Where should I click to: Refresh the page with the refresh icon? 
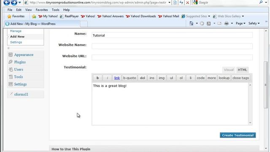coord(181,3)
